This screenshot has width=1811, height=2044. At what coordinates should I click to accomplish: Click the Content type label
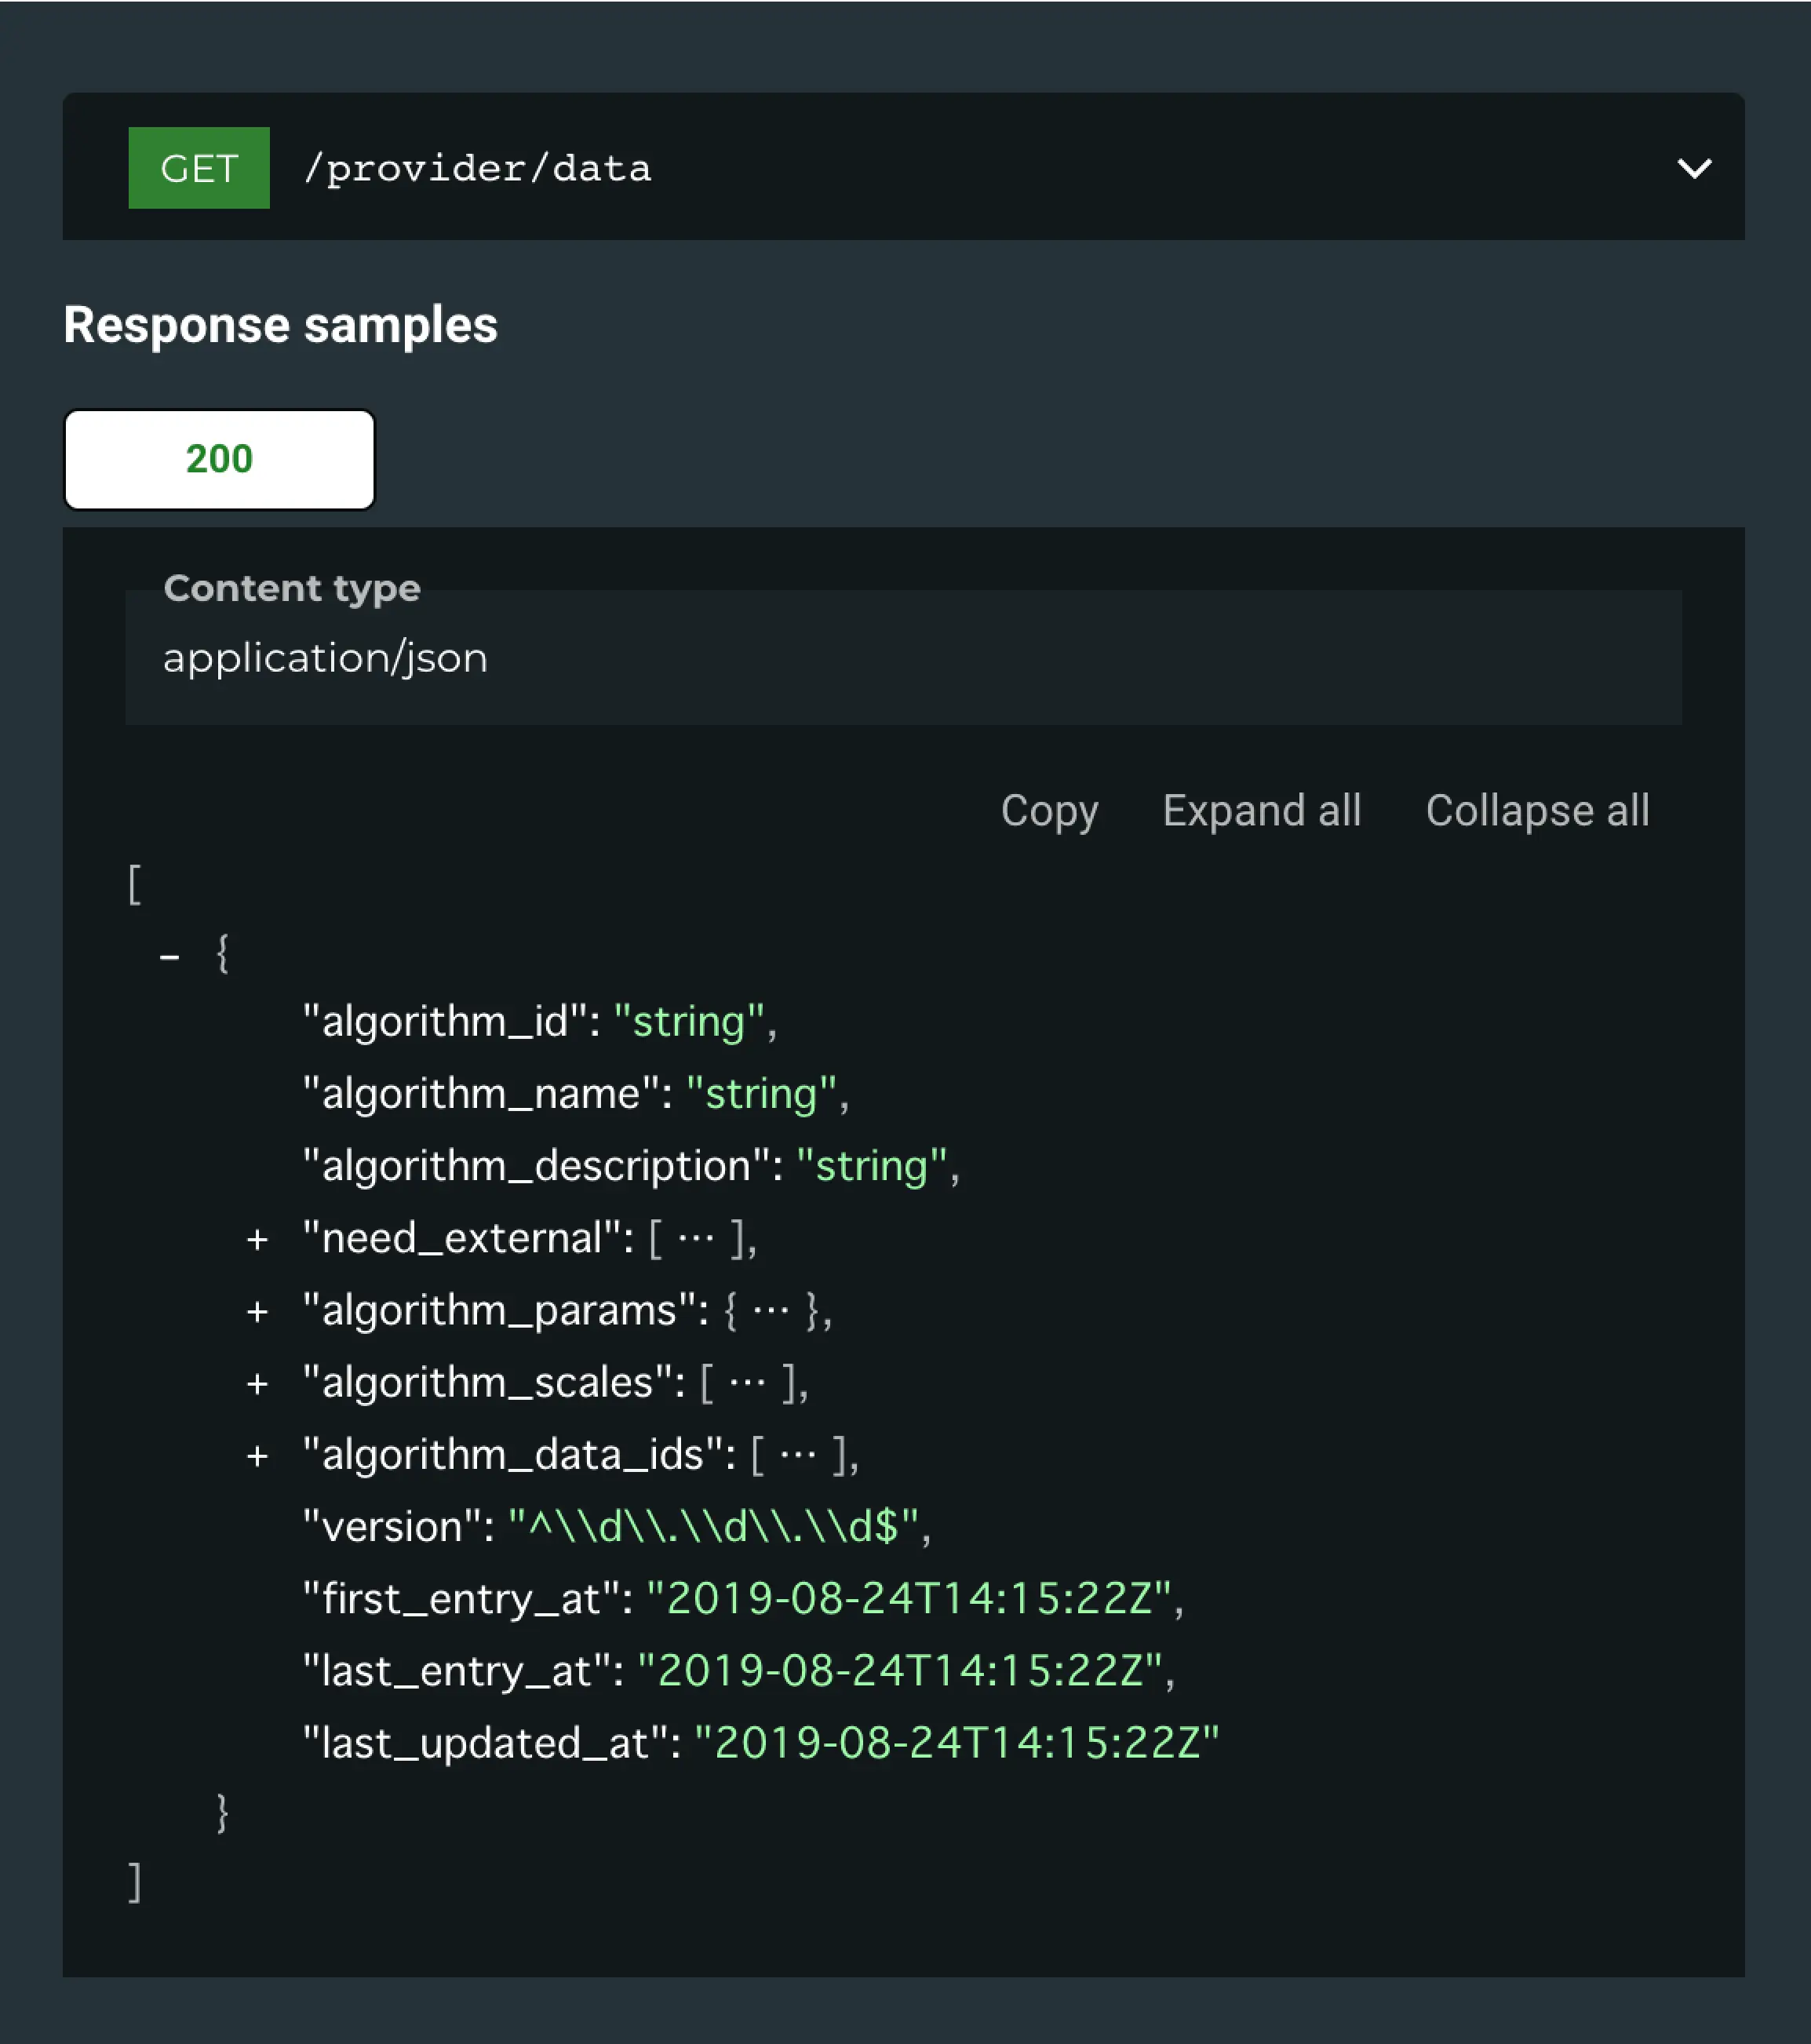click(292, 589)
